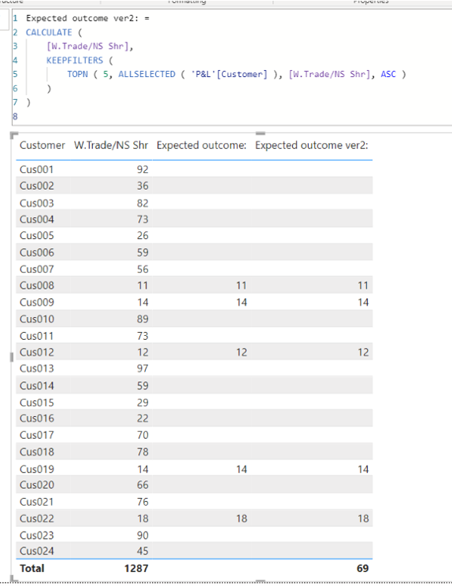Screen dimensions: 452x586
Task: Click the Total row label
Action: tap(32, 569)
